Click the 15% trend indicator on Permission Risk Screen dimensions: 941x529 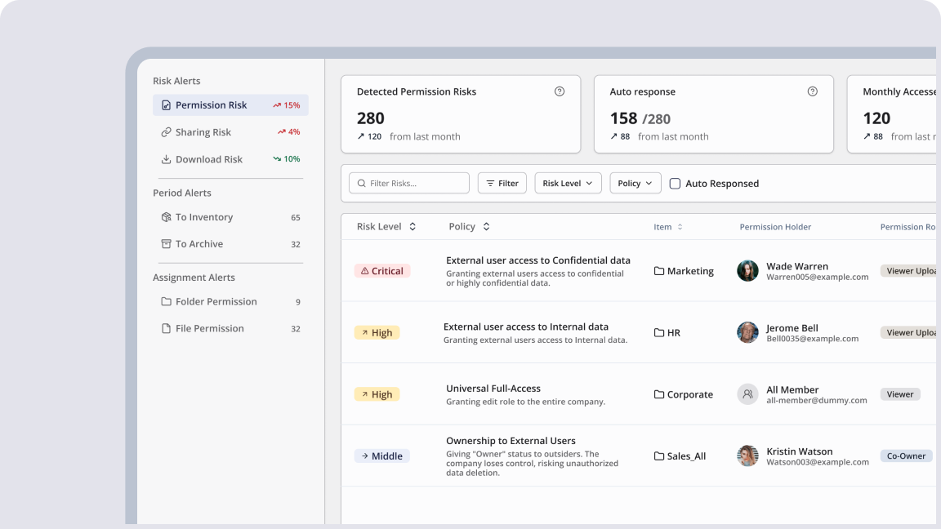click(286, 105)
